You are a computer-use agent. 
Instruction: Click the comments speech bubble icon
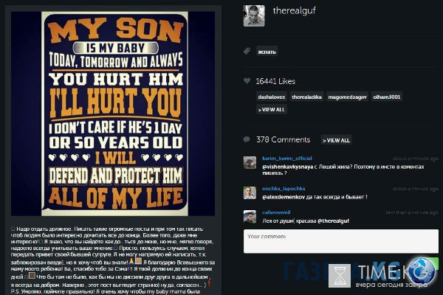pos(247,139)
